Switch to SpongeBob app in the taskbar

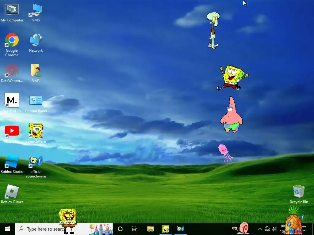165,229
